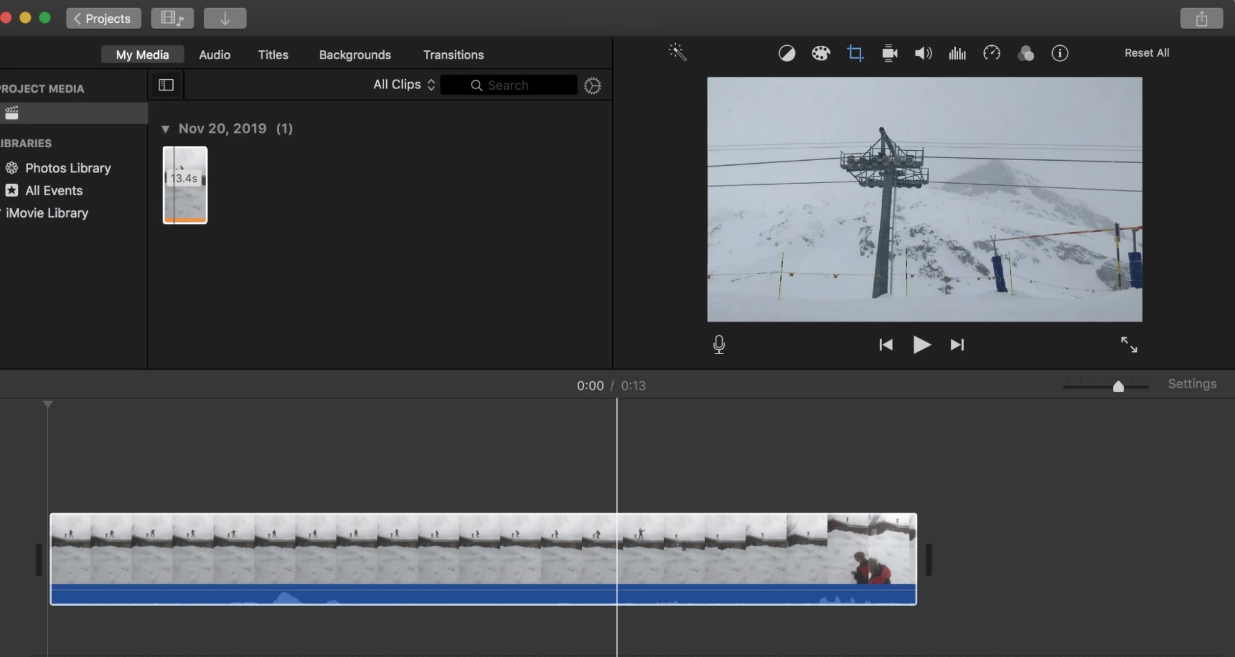Skip to the previous clip
Screen dimensions: 1235x657
(886, 344)
